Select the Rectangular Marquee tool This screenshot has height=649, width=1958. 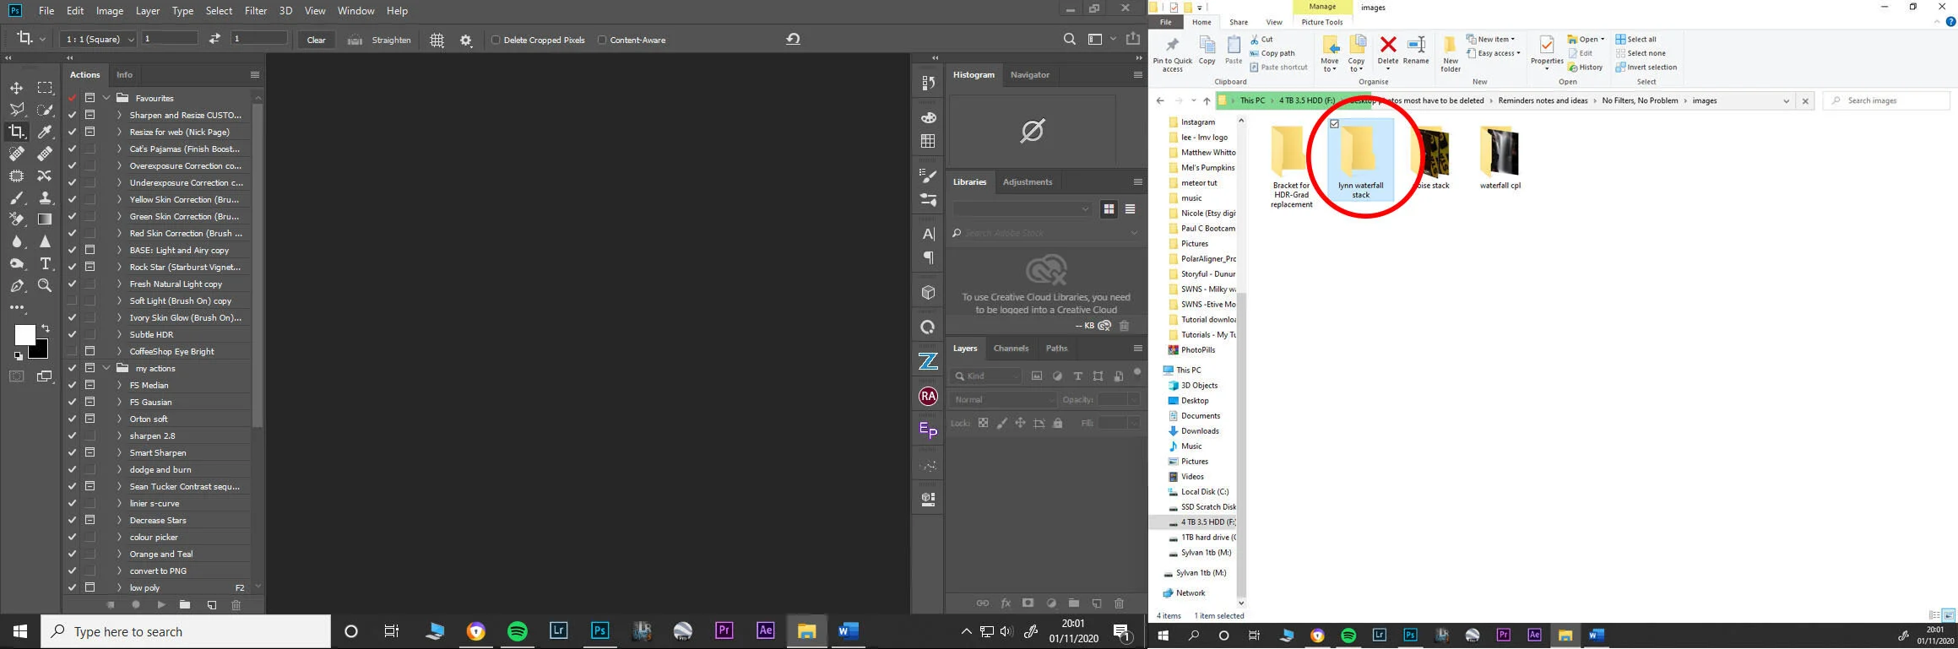click(45, 88)
